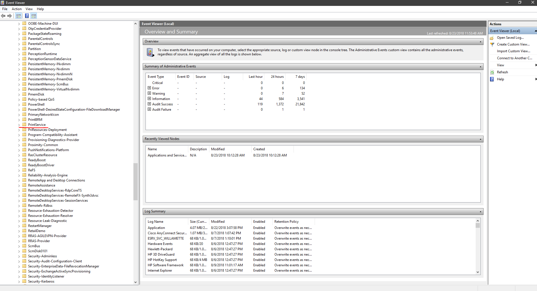Select the Reliability-Analysis-Engine tree item
537x291 pixels.
[48, 175]
